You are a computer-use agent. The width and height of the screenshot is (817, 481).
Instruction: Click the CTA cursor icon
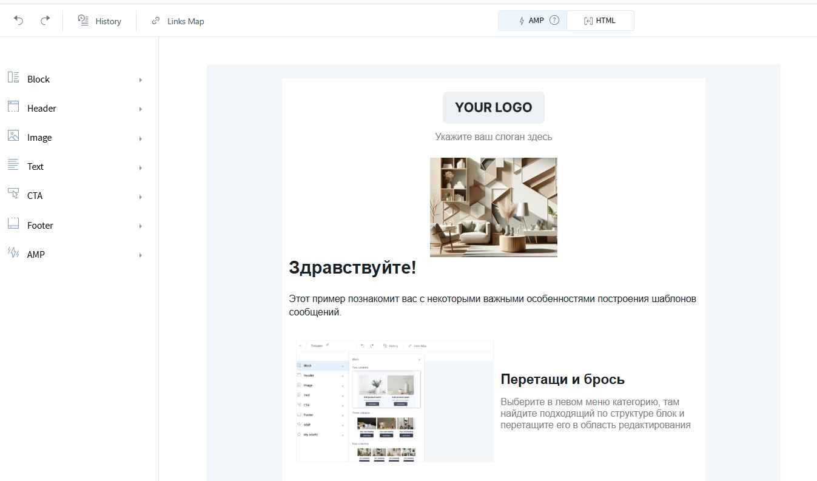click(x=13, y=194)
